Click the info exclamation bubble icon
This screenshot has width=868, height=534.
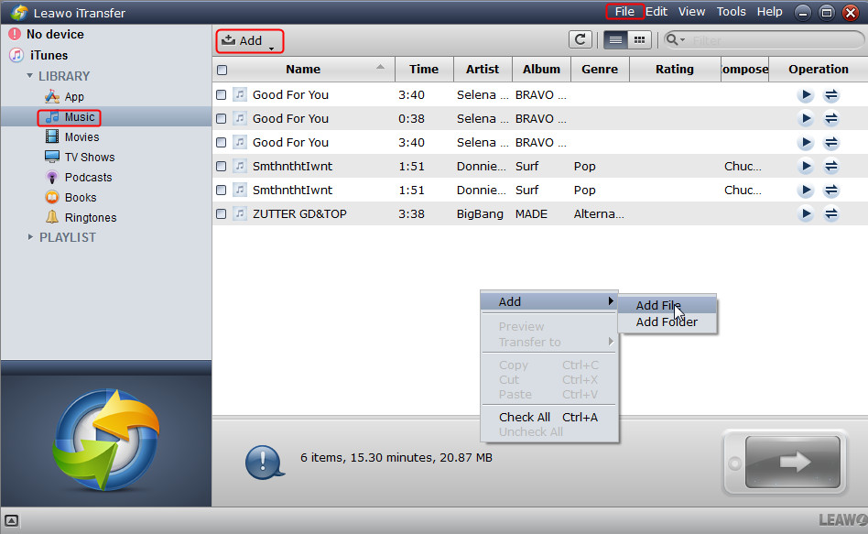pos(265,462)
